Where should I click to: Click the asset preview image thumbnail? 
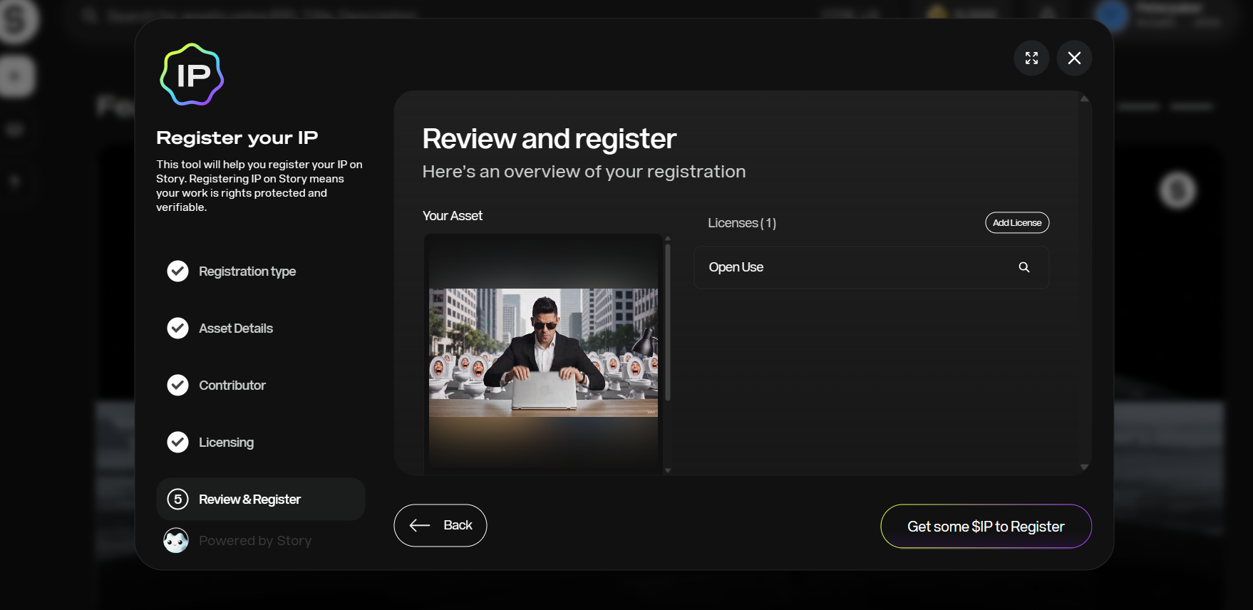[x=543, y=353]
